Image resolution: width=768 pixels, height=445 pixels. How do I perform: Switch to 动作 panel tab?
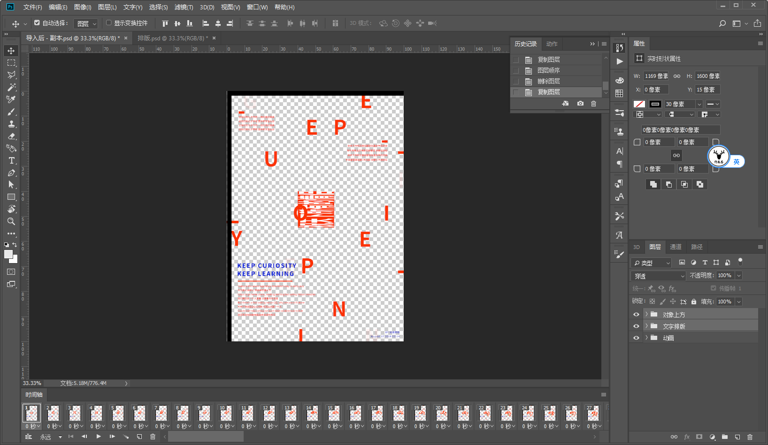pos(552,44)
